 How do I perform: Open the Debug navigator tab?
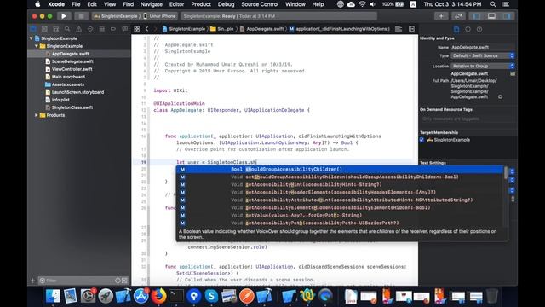point(102,29)
